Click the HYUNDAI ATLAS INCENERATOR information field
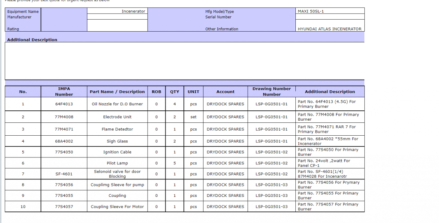The width and height of the screenshot is (439, 223). pyautogui.click(x=330, y=29)
